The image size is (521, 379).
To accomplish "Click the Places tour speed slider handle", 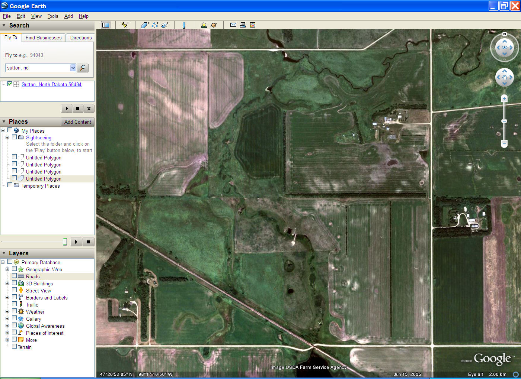I will pyautogui.click(x=65, y=242).
